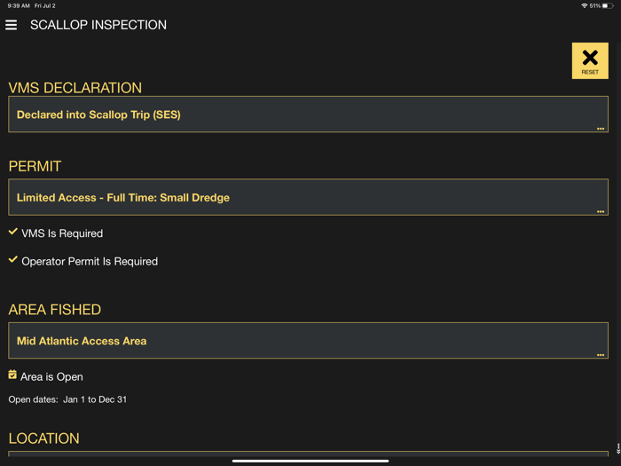
Task: Toggle the VMS Is Required checkmark
Action: [13, 233]
